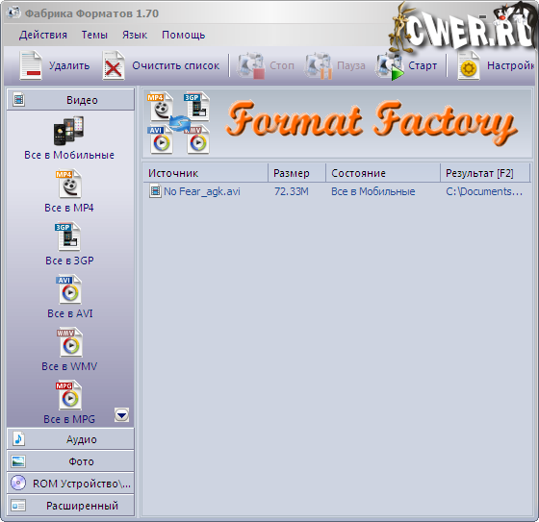Open the Язык menu
Screen dimensions: 539x522
pos(135,35)
